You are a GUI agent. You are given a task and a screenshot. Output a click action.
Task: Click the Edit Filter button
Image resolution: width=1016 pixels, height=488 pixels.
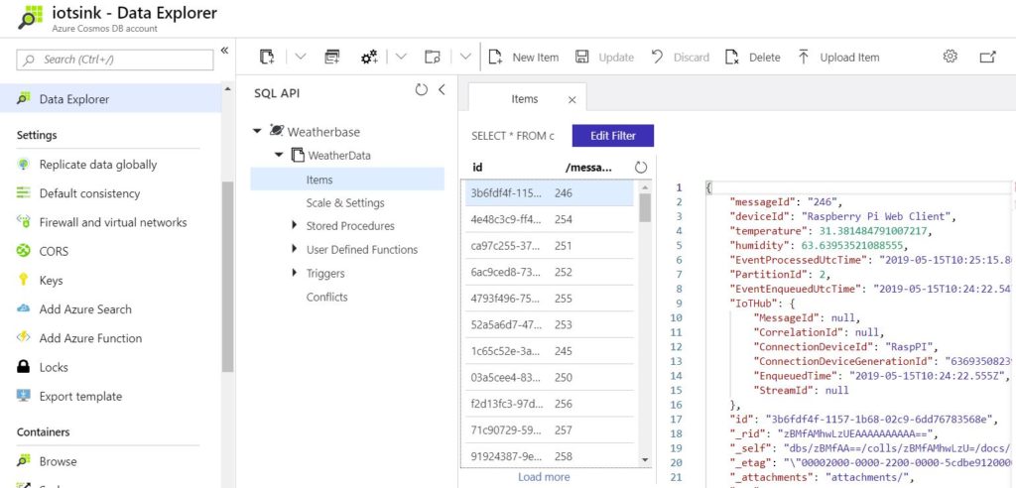(x=613, y=136)
